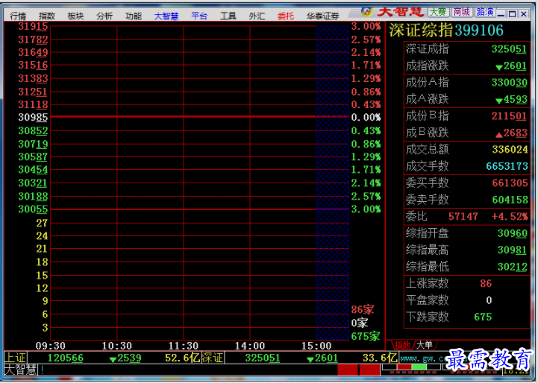Image resolution: width=538 pixels, height=383 pixels.
Task: Select the 成交总额 value 336024
Action: (510, 149)
